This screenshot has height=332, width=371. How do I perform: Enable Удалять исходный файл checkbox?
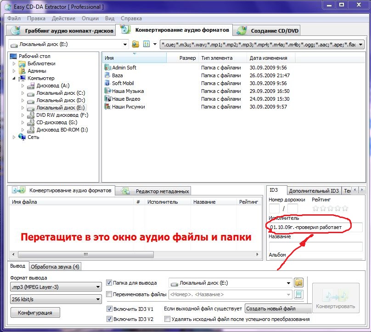167,319
